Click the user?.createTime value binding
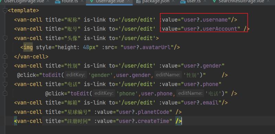 click(x=144, y=121)
